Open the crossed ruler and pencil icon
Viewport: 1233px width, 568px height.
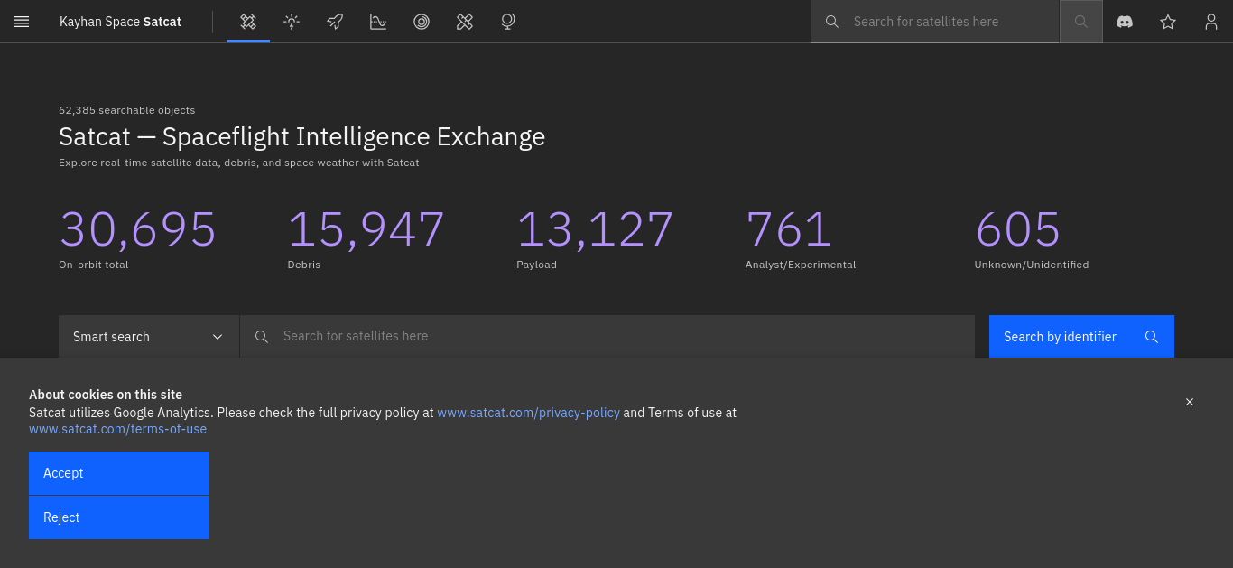(465, 22)
